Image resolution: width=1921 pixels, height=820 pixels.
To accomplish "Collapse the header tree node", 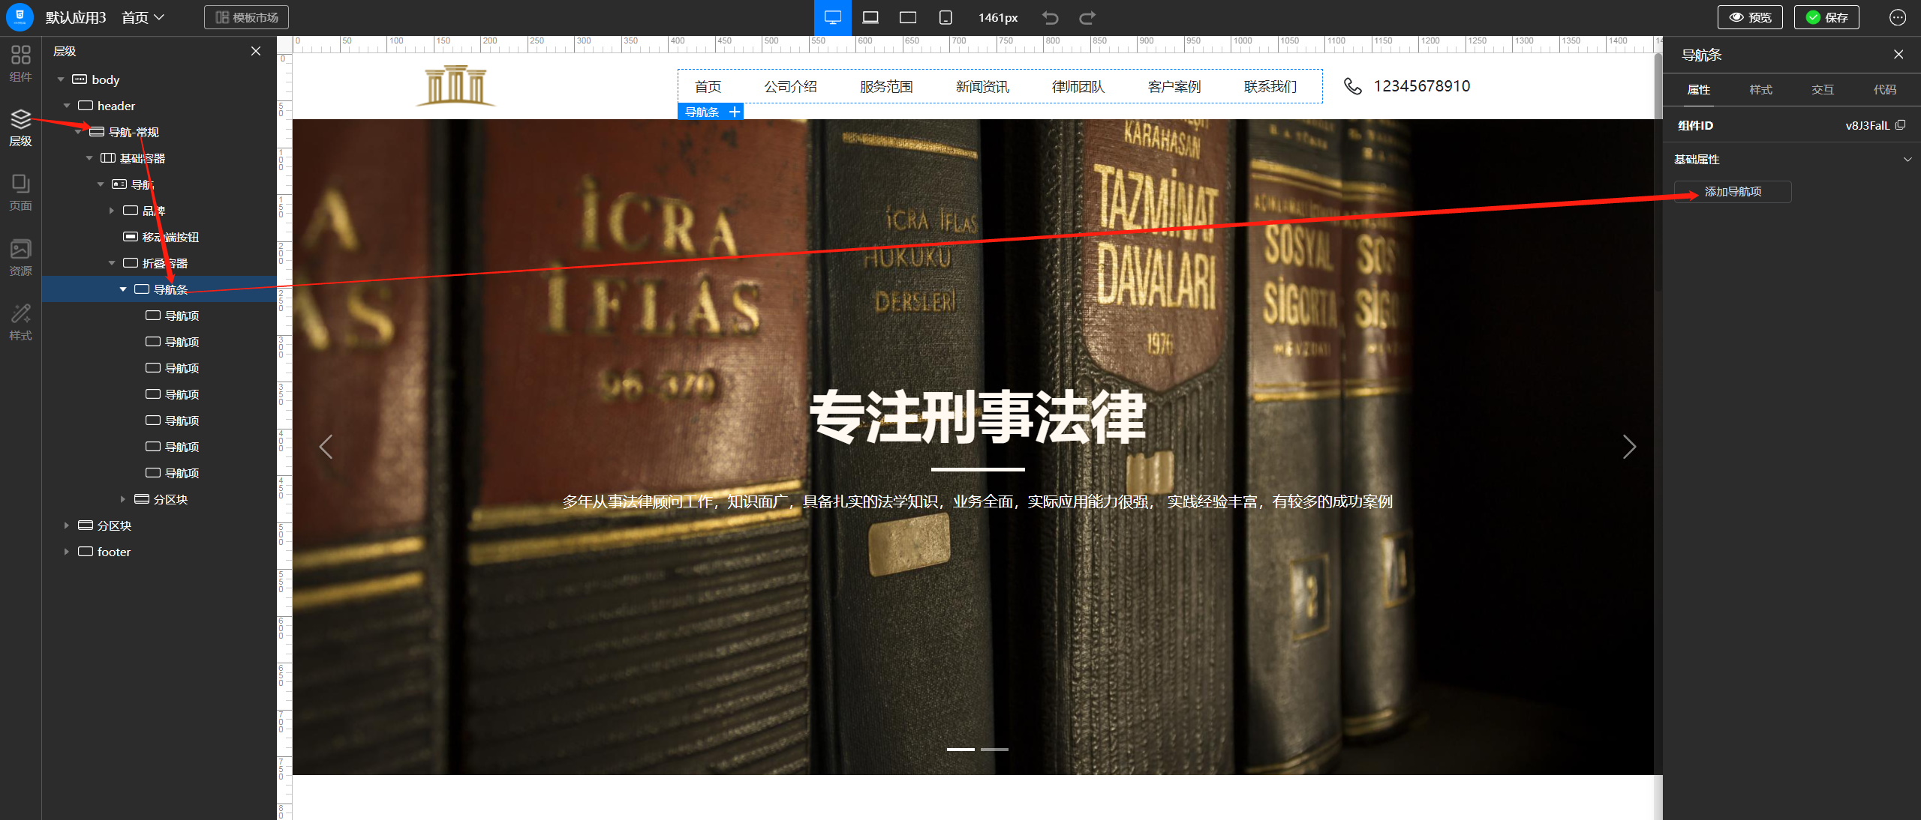I will point(67,106).
